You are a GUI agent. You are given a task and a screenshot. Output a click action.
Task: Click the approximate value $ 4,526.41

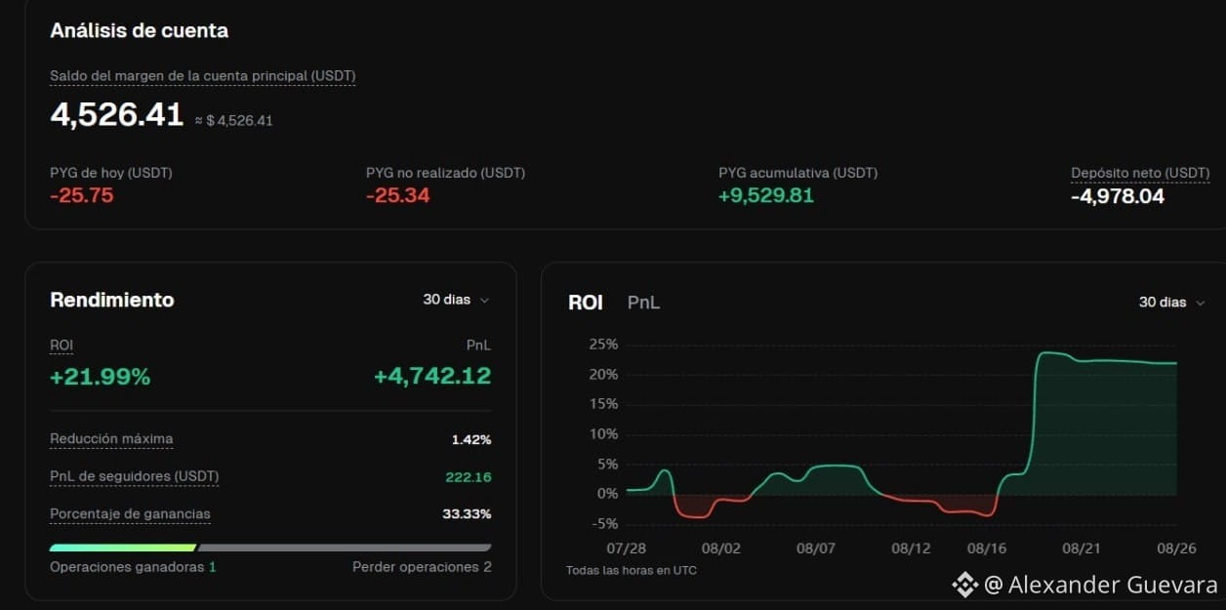(x=233, y=121)
